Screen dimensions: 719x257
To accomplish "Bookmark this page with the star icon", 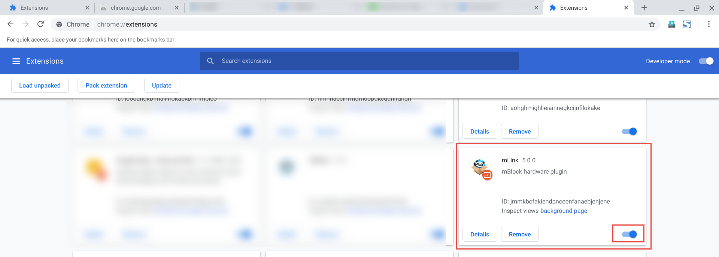I will point(652,24).
